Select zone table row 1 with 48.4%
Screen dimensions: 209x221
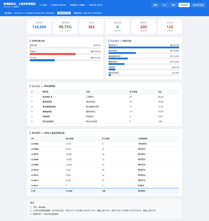(104, 97)
